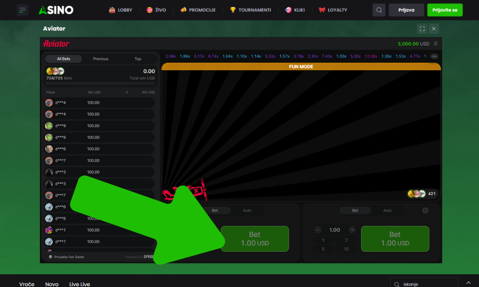This screenshot has height=287, width=479.
Task: Click d***1 player avatar in bets list
Action: pyautogui.click(x=49, y=230)
